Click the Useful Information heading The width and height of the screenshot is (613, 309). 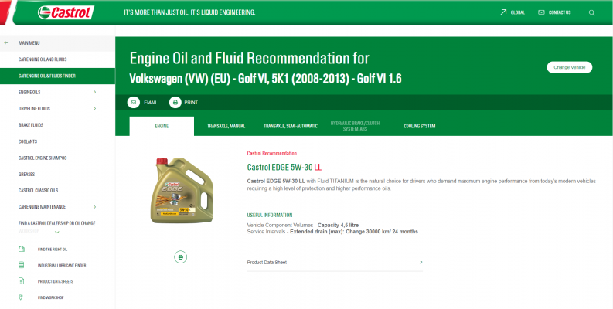(269, 216)
